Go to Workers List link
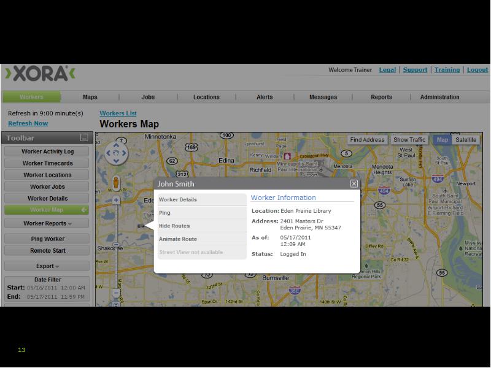 (118, 113)
